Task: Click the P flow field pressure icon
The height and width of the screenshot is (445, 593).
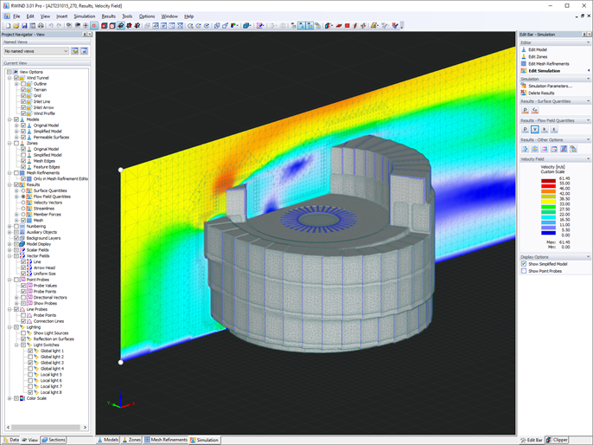Action: pyautogui.click(x=525, y=130)
